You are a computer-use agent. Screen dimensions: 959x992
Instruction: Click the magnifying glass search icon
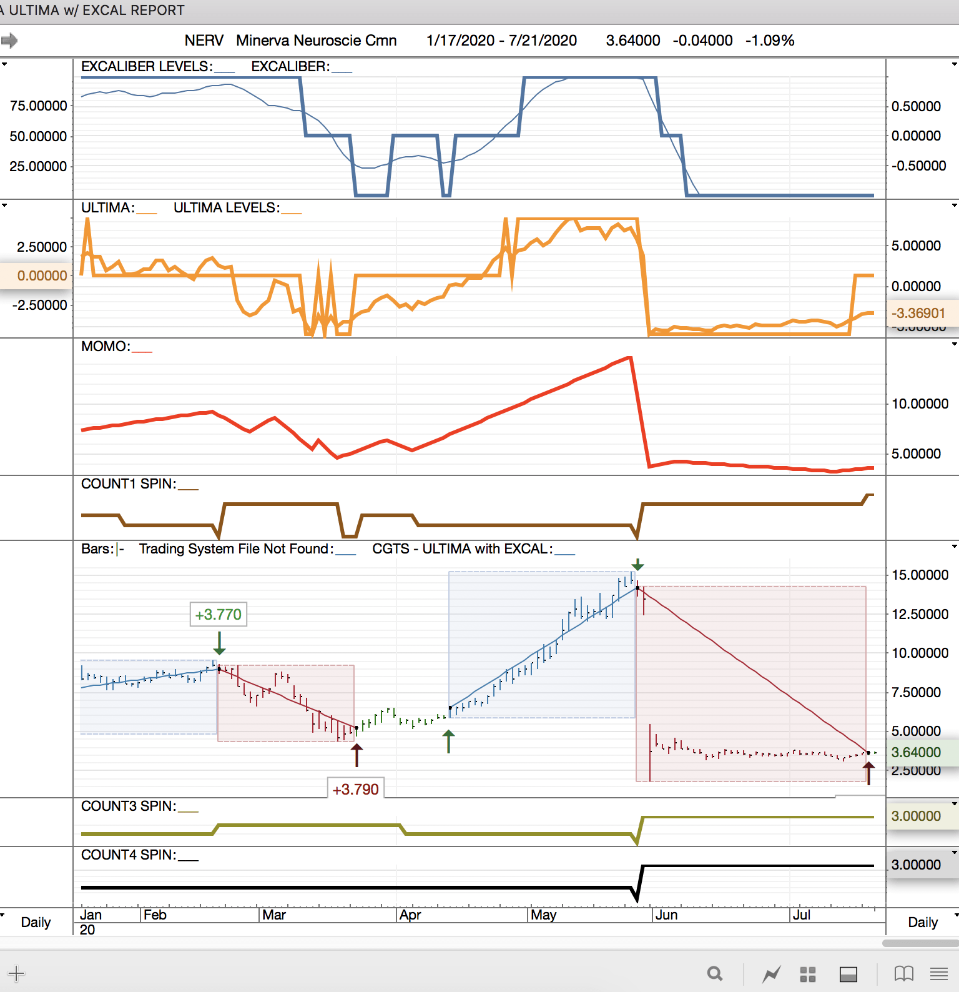(x=715, y=973)
